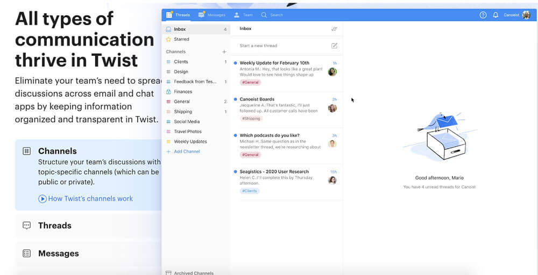Click the hash icon beside Clients
This screenshot has height=275, width=538.
tap(168, 62)
